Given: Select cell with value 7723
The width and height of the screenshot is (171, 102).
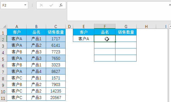Looking at the screenshot, I should tap(56, 52).
